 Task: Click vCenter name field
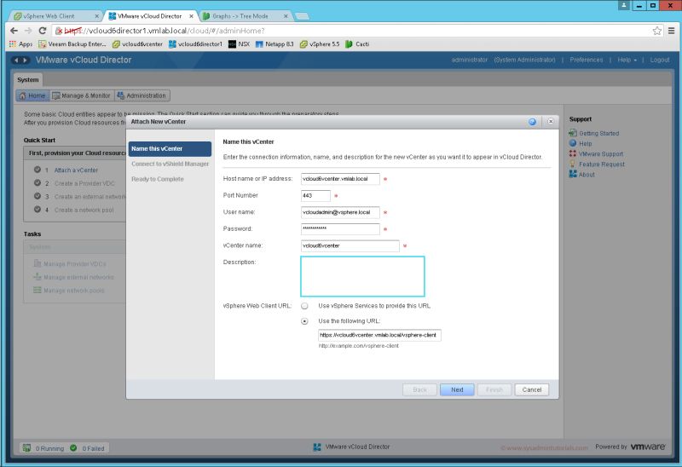point(350,245)
